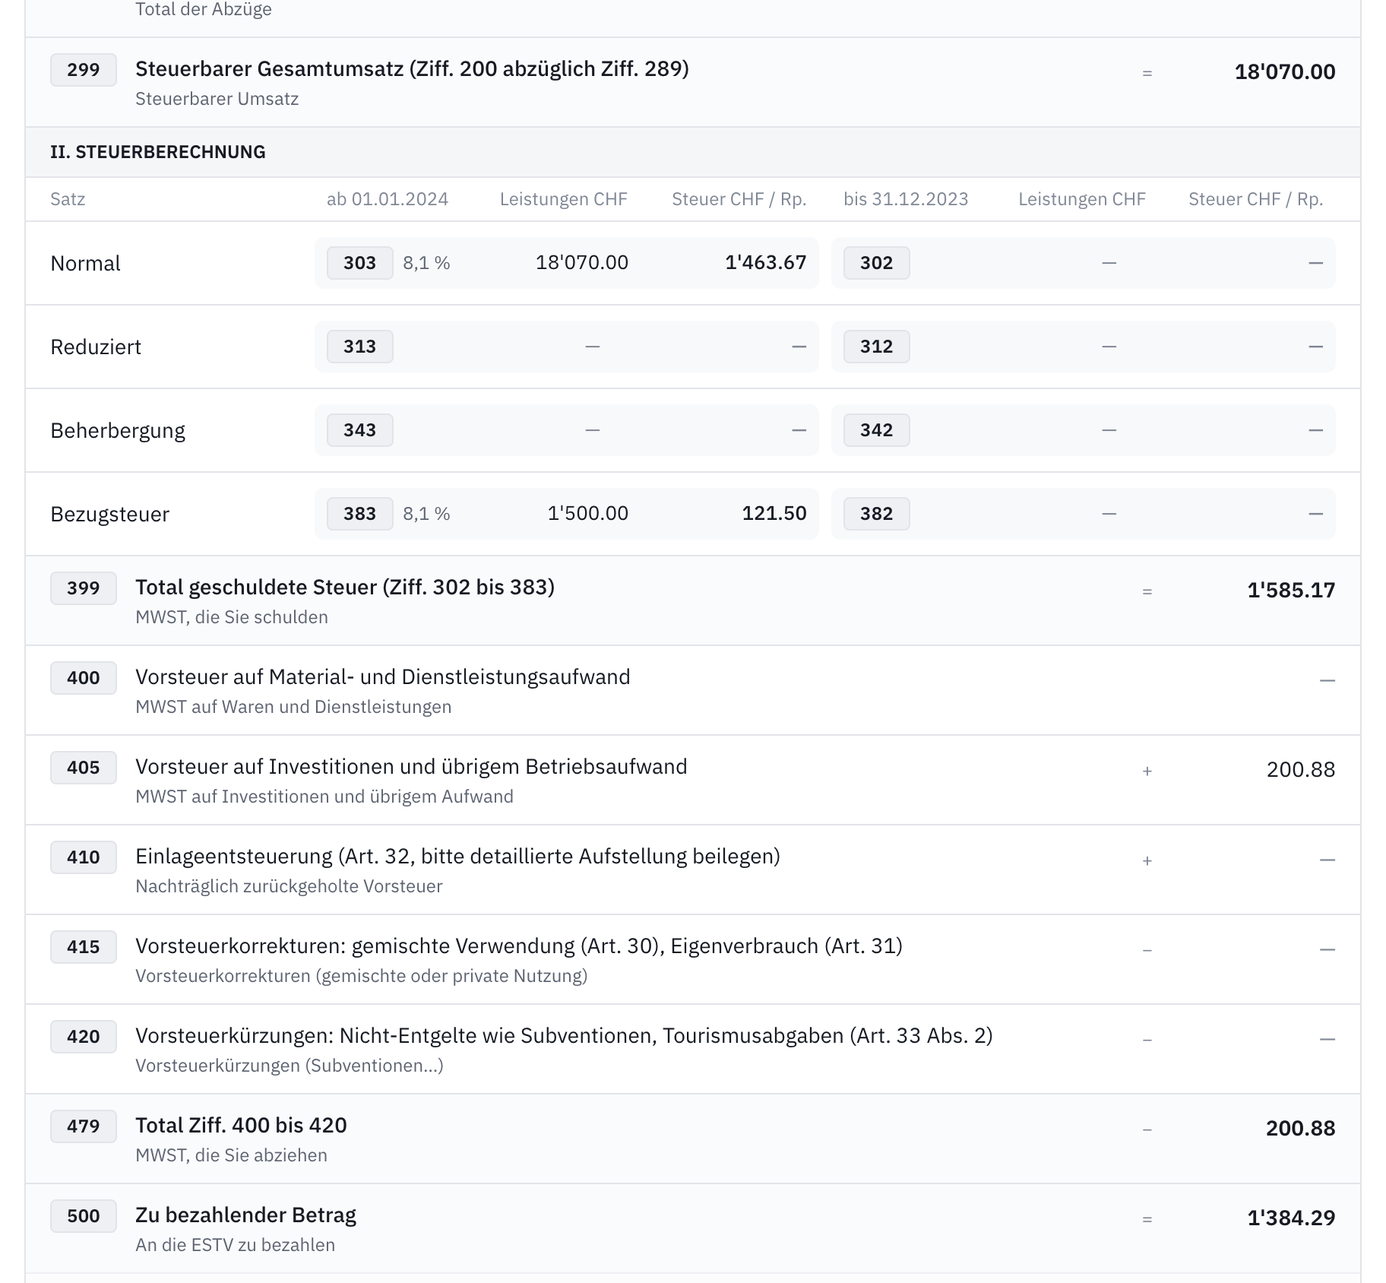Click the 410 code badge

pos(84,857)
